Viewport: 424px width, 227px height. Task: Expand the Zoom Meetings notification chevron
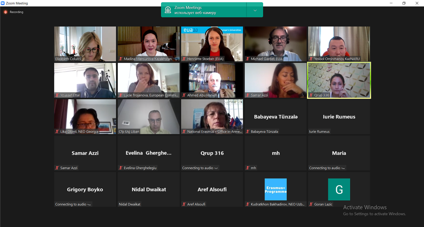tap(255, 10)
